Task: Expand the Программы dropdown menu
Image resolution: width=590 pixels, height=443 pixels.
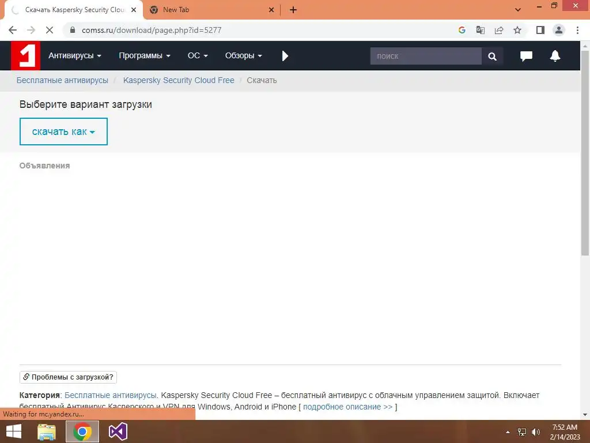Action: click(145, 56)
